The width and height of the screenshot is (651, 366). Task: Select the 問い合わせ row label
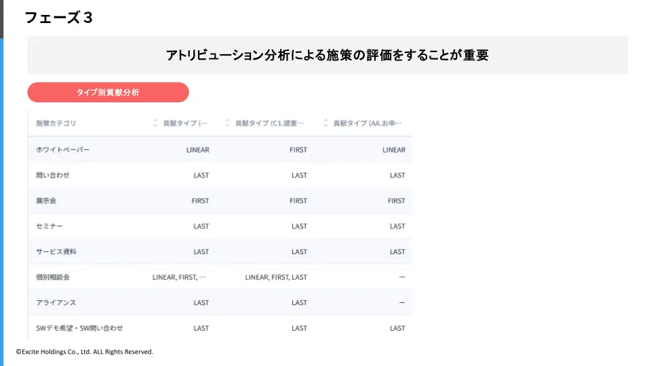point(53,175)
